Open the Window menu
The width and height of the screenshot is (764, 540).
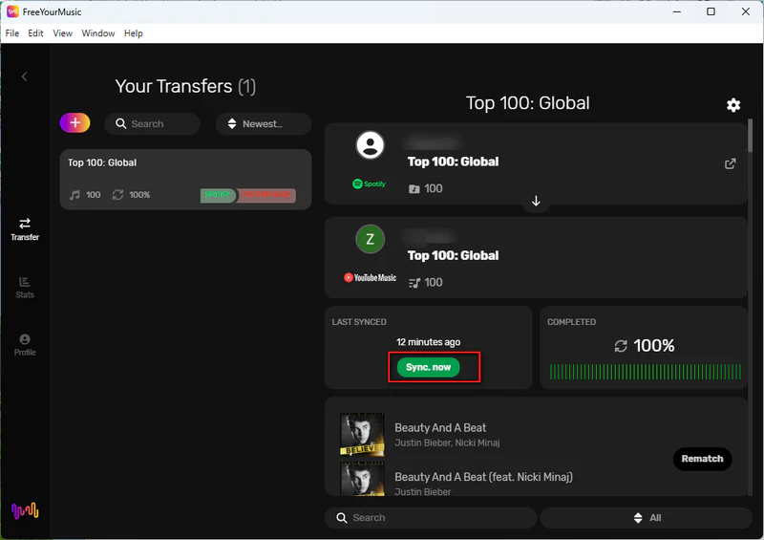click(x=98, y=33)
